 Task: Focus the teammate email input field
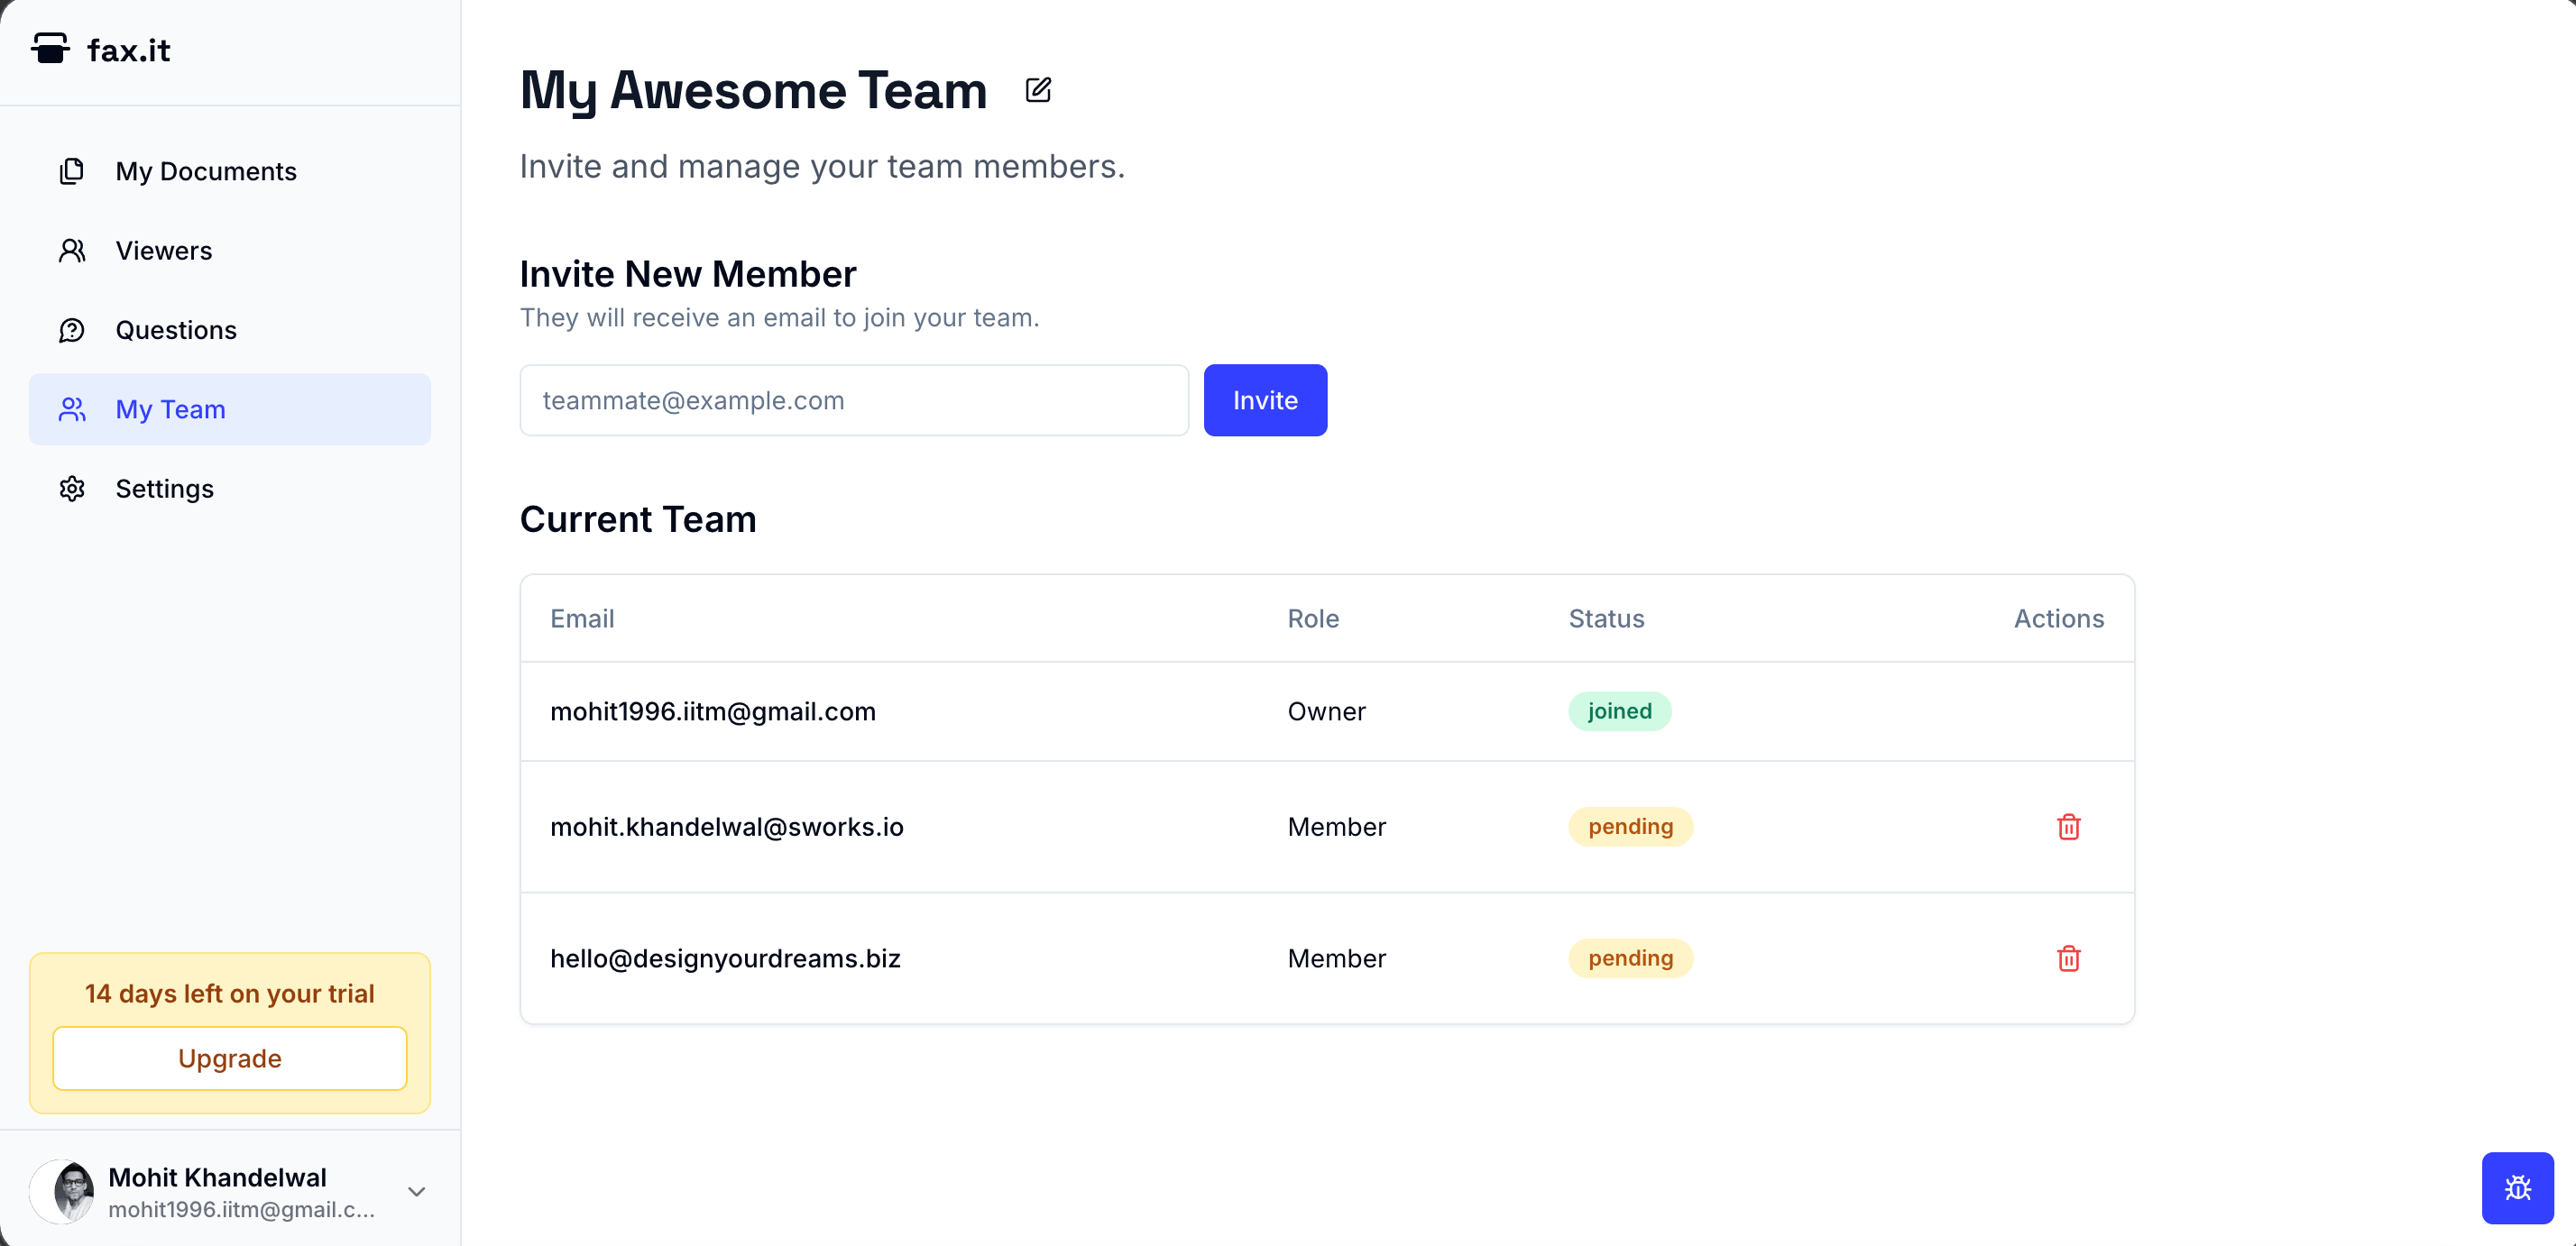pyautogui.click(x=853, y=400)
